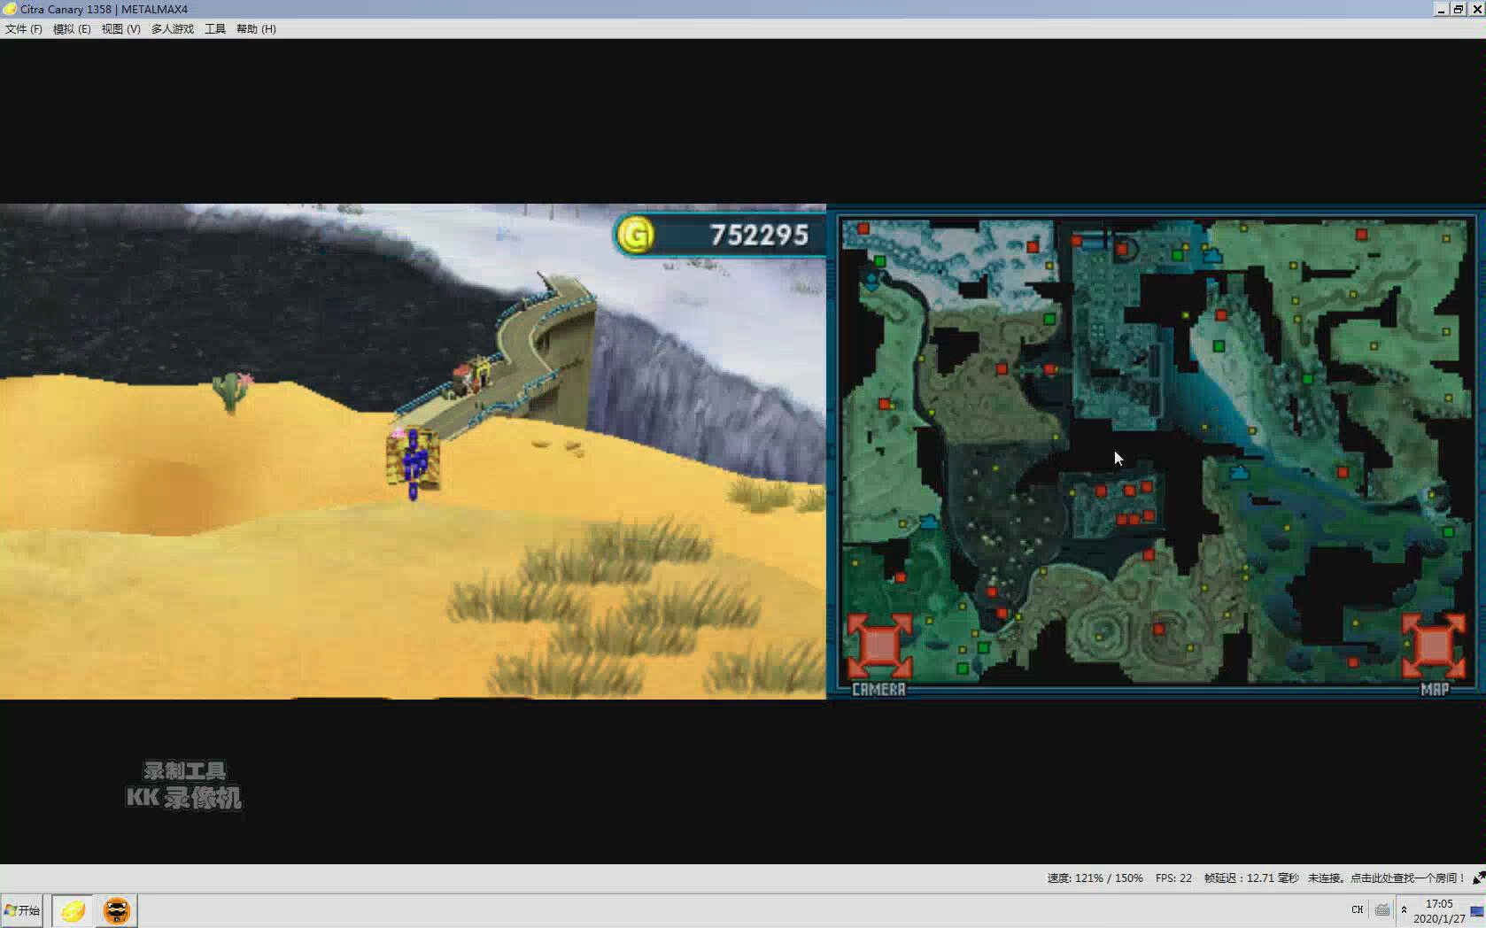The height and width of the screenshot is (928, 1486).
Task: Open the 视图 (V) menu
Action: (120, 29)
